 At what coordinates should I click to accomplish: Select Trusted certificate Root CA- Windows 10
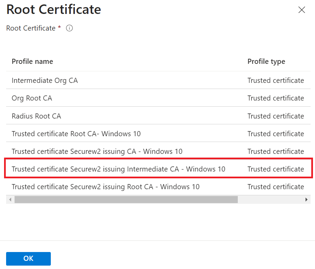(76, 134)
